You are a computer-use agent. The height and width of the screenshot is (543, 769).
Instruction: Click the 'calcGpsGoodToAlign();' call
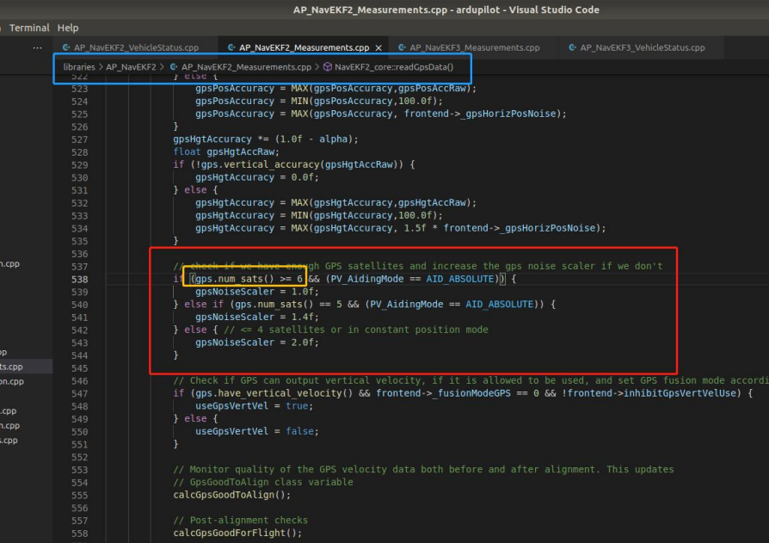pos(232,495)
